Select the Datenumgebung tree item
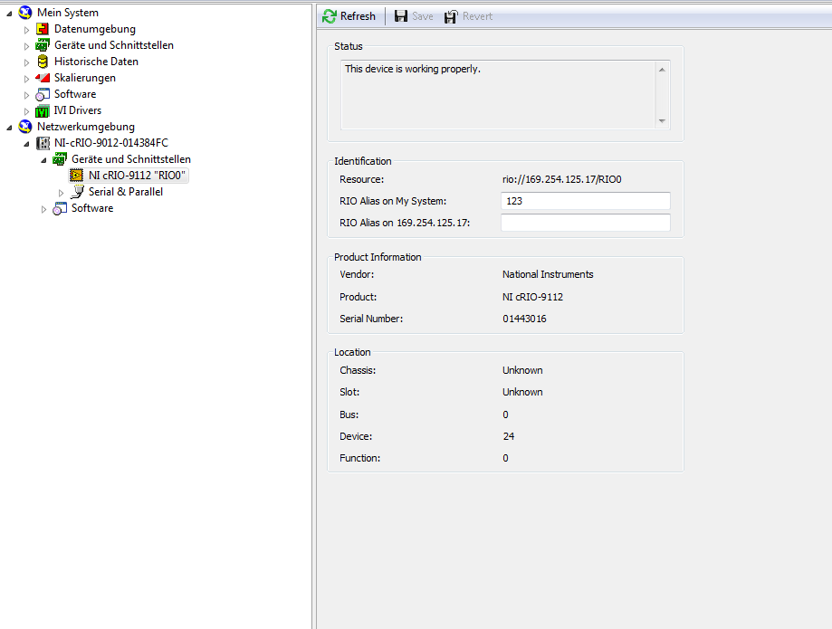The width and height of the screenshot is (832, 629). [x=94, y=29]
